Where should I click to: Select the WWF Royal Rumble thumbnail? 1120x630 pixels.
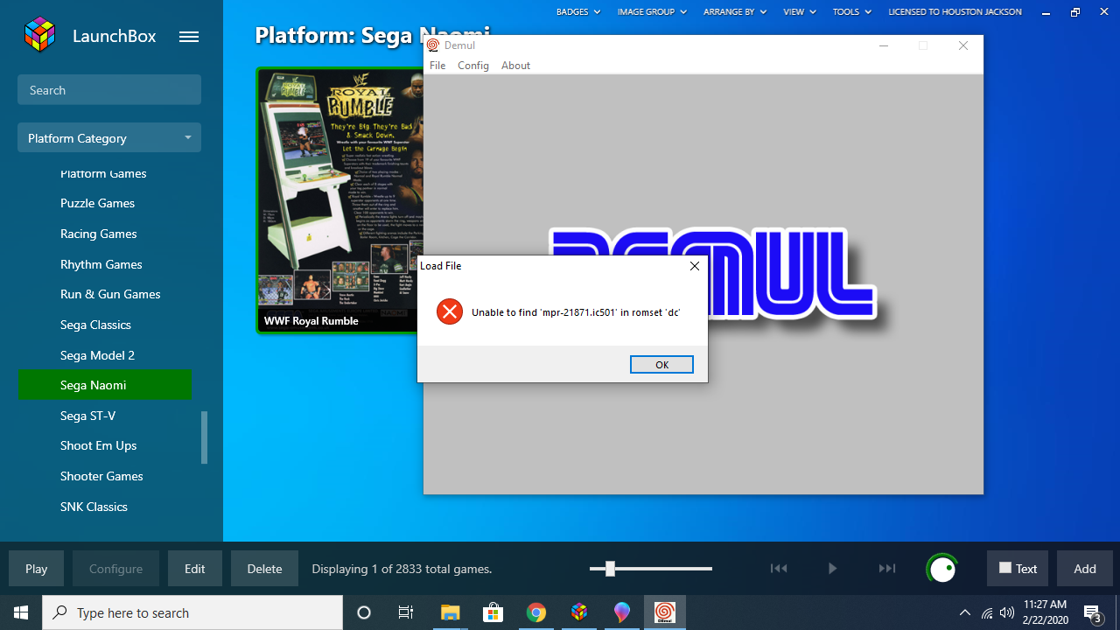340,200
